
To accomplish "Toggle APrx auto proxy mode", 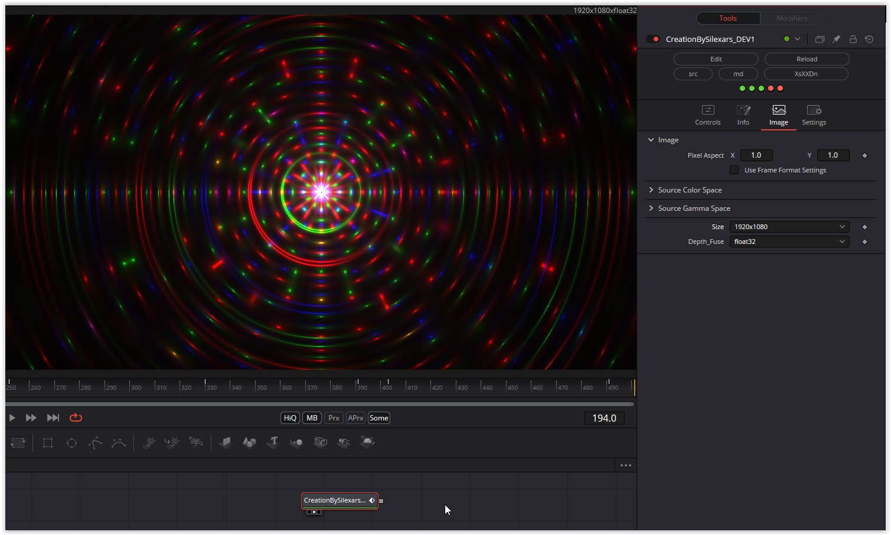I will click(x=355, y=418).
